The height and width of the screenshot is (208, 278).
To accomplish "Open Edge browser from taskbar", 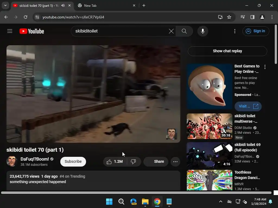I will (x=133, y=201).
